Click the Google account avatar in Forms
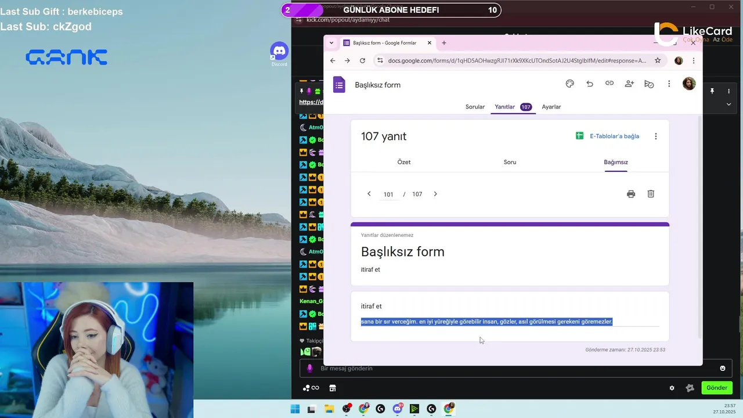Screen dimensions: 743x418 [689, 84]
